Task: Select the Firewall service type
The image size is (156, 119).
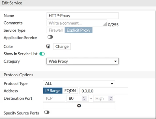Action: click(x=56, y=30)
